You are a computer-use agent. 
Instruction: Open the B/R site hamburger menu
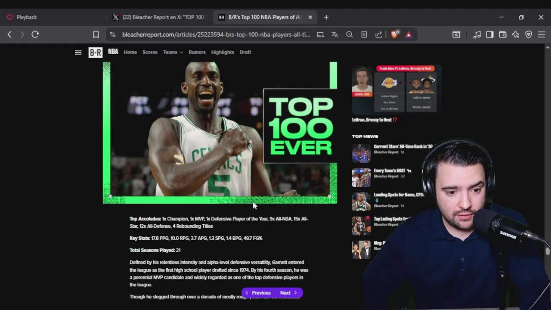click(x=78, y=53)
